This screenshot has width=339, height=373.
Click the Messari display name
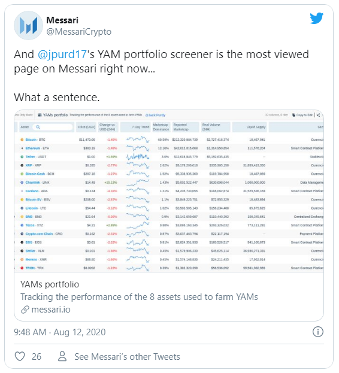click(62, 20)
